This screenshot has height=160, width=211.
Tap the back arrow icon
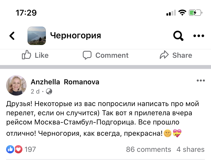coord(12,36)
